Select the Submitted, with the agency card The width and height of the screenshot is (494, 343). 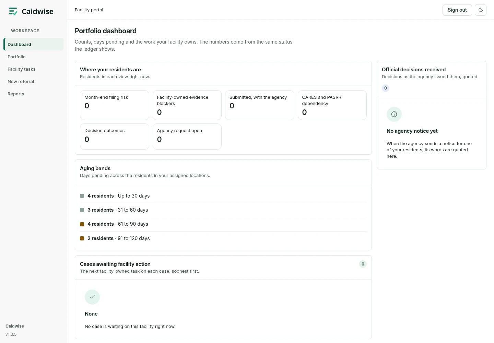click(x=260, y=105)
